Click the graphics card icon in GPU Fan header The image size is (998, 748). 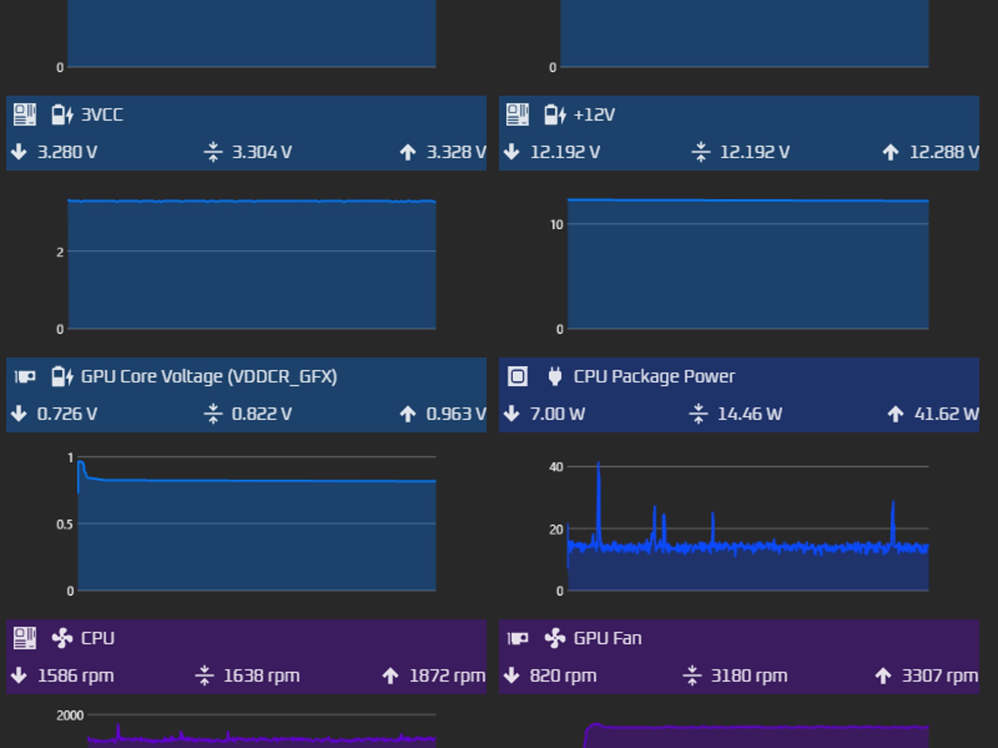tap(518, 638)
